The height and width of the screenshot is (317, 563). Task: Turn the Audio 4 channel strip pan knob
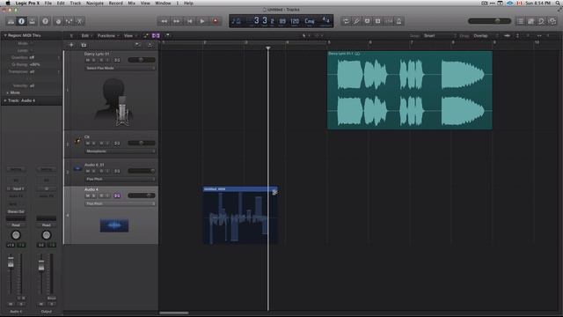tap(16, 235)
